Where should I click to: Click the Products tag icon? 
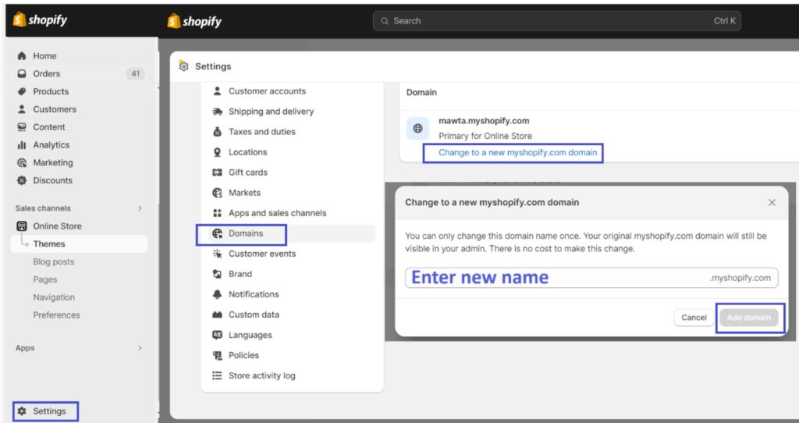coord(21,92)
